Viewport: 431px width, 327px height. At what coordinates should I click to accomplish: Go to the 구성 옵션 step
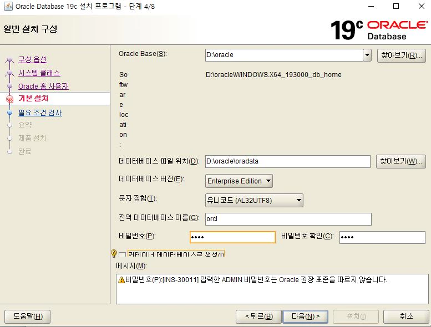[32, 59]
